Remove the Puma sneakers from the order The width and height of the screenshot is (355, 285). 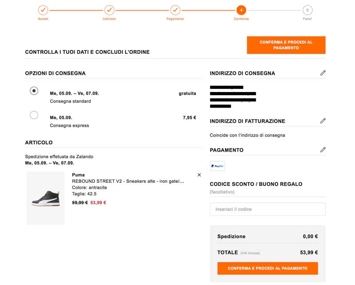(199, 175)
